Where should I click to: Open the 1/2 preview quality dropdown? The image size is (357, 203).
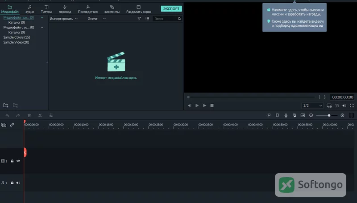coord(312,106)
